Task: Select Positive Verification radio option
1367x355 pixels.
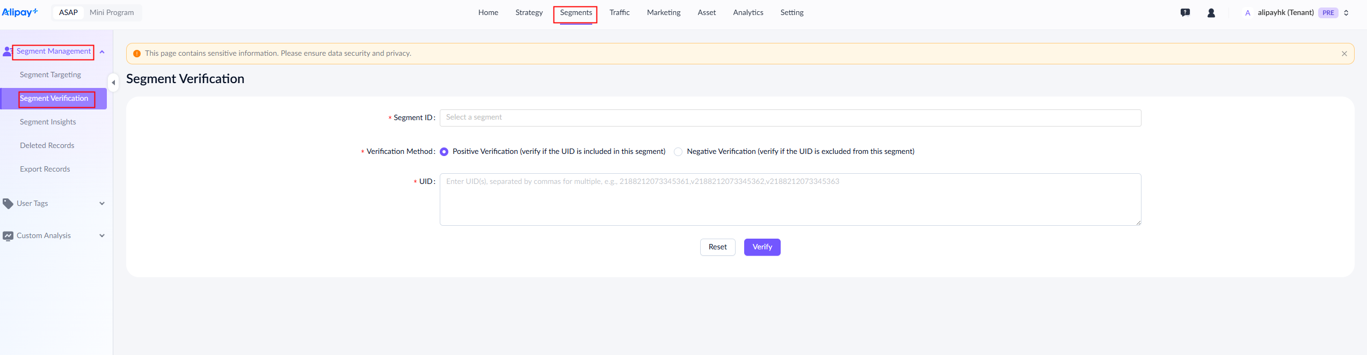Action: click(444, 152)
